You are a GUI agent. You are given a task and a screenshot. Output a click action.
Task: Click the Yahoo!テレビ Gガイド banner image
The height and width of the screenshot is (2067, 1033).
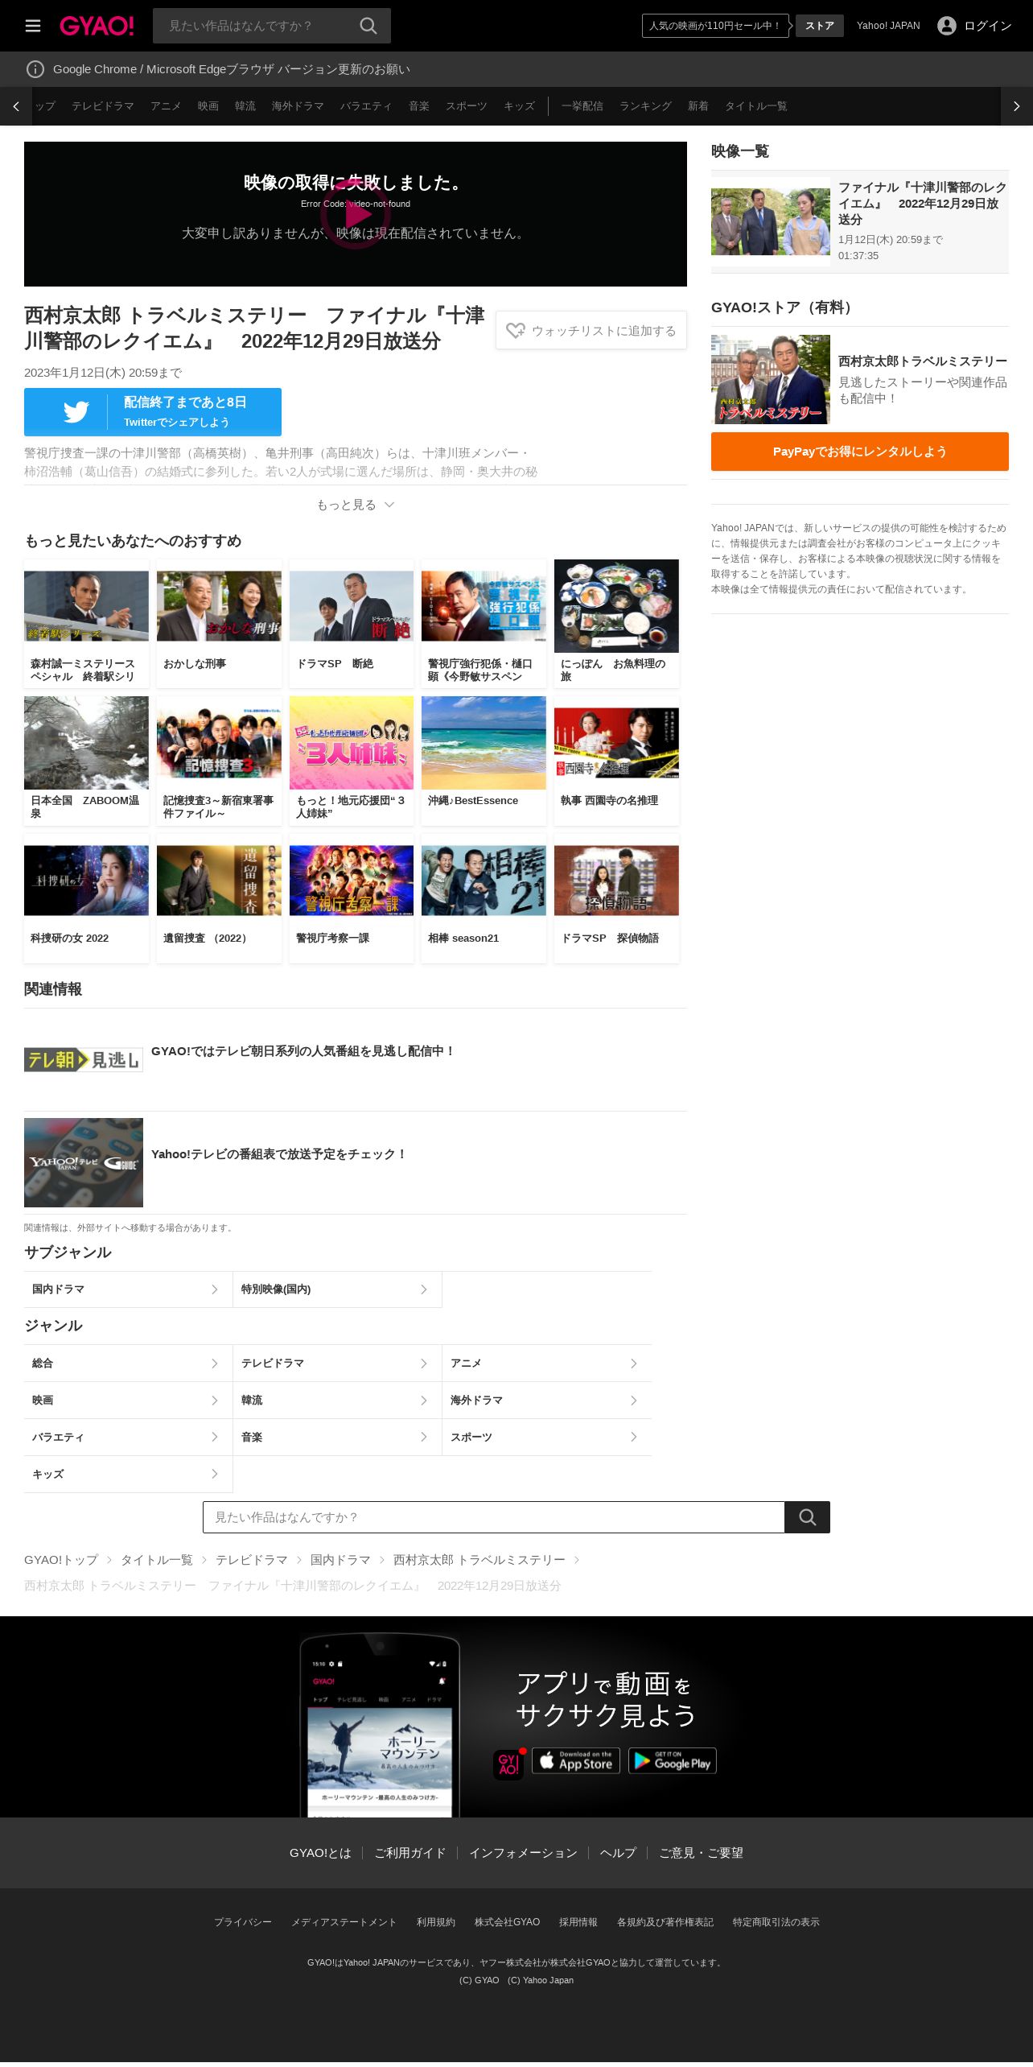pos(84,1162)
